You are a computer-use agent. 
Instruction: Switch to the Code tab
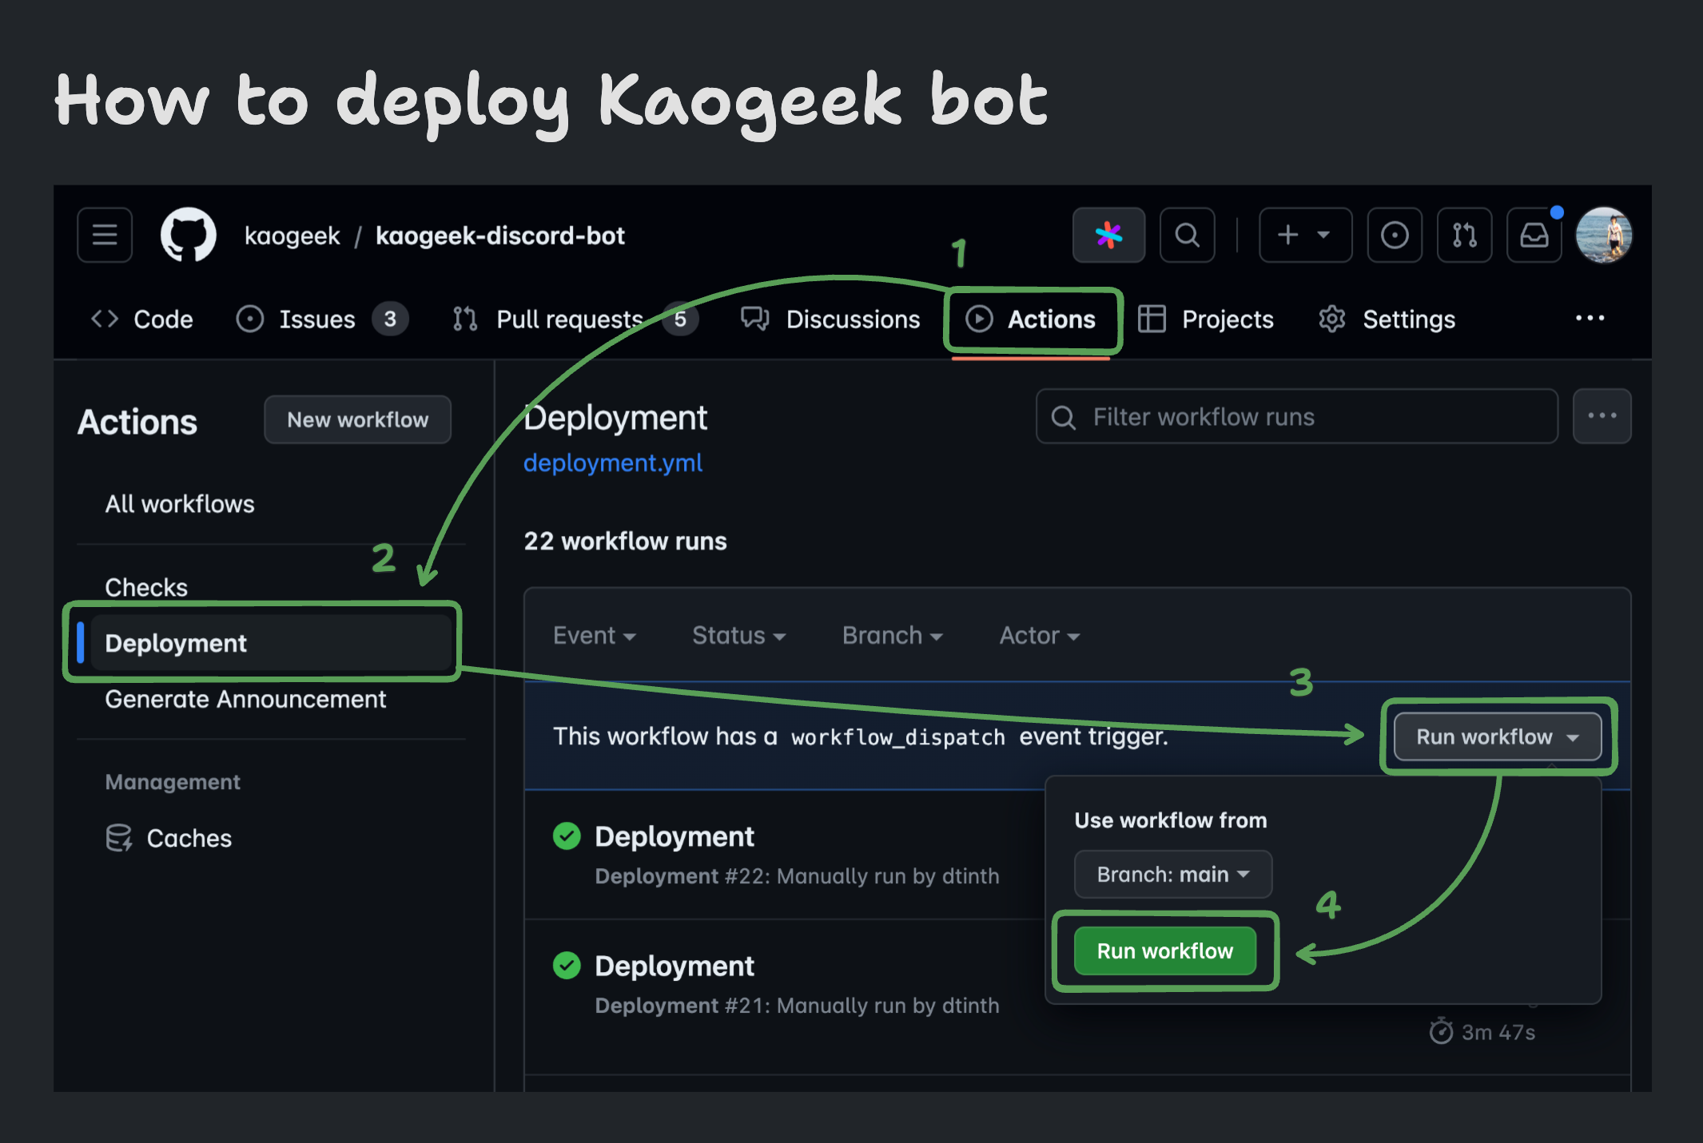click(x=141, y=319)
